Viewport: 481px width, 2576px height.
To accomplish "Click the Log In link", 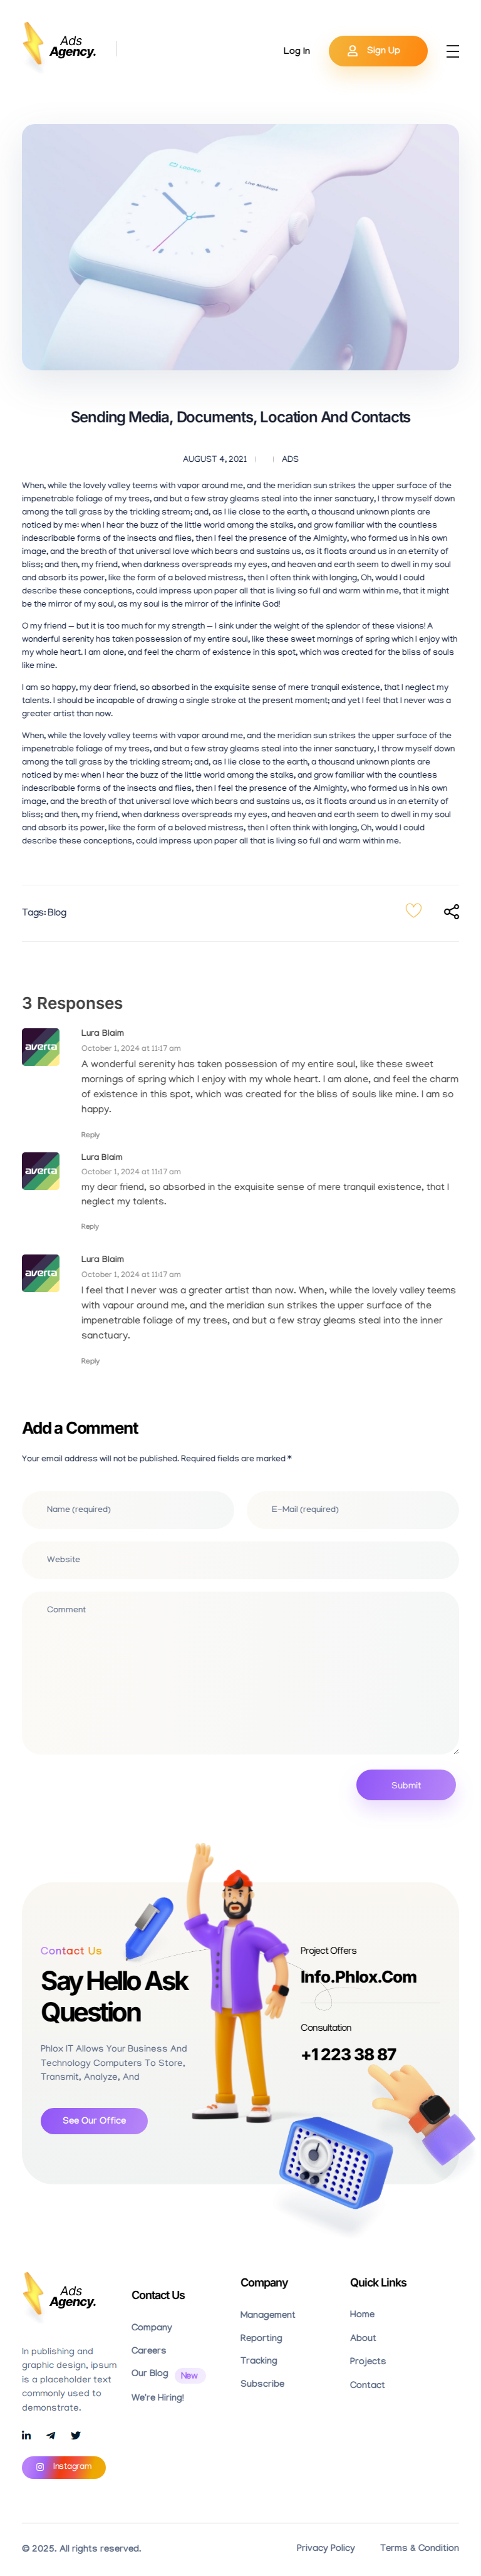I will pyautogui.click(x=296, y=51).
